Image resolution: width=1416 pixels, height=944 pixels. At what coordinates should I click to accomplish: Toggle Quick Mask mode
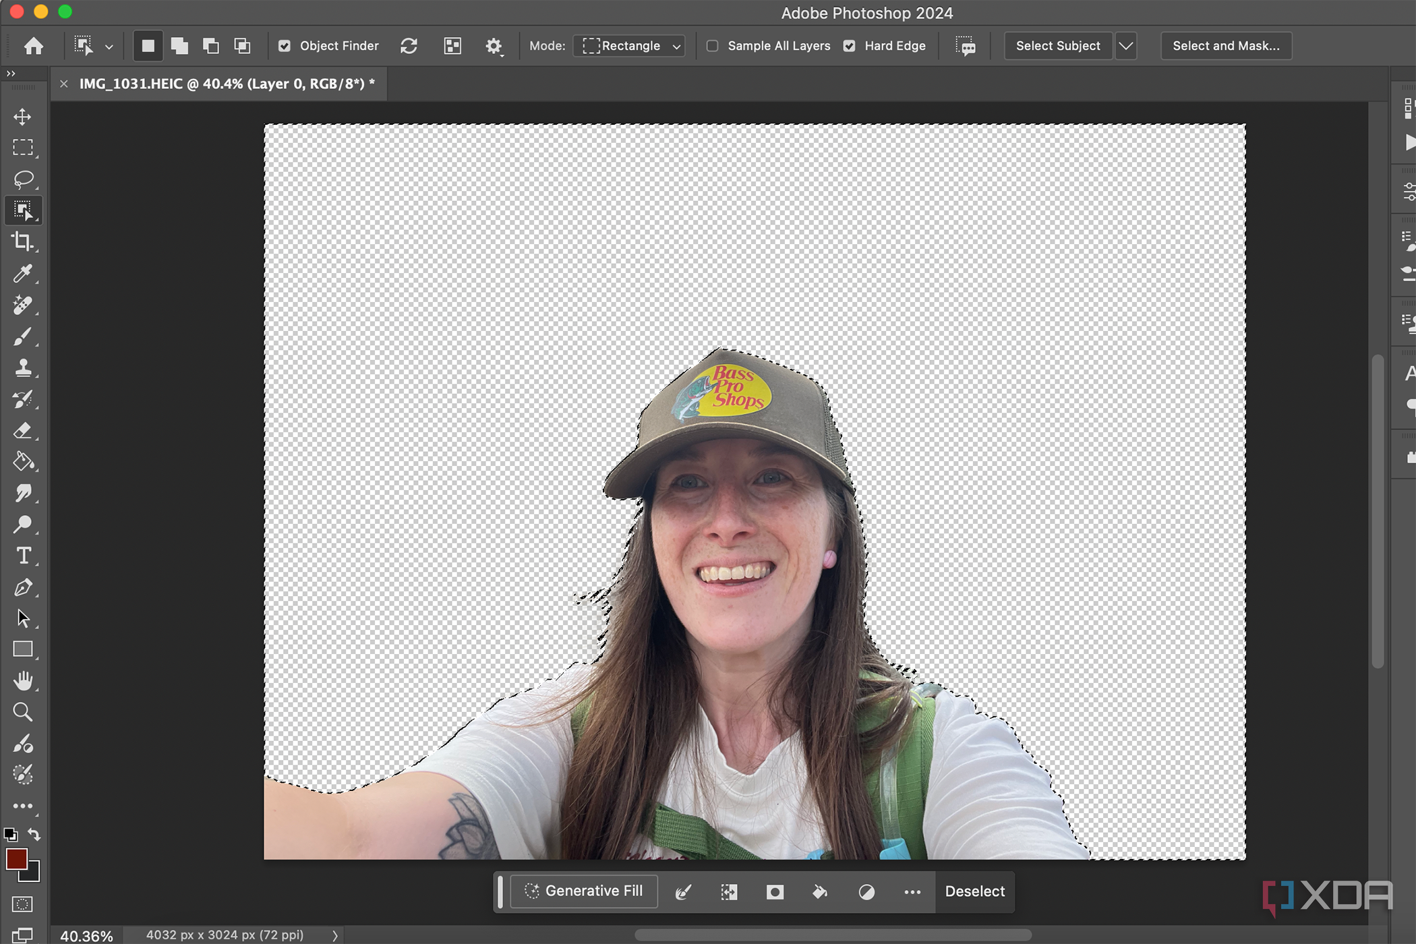(x=22, y=904)
